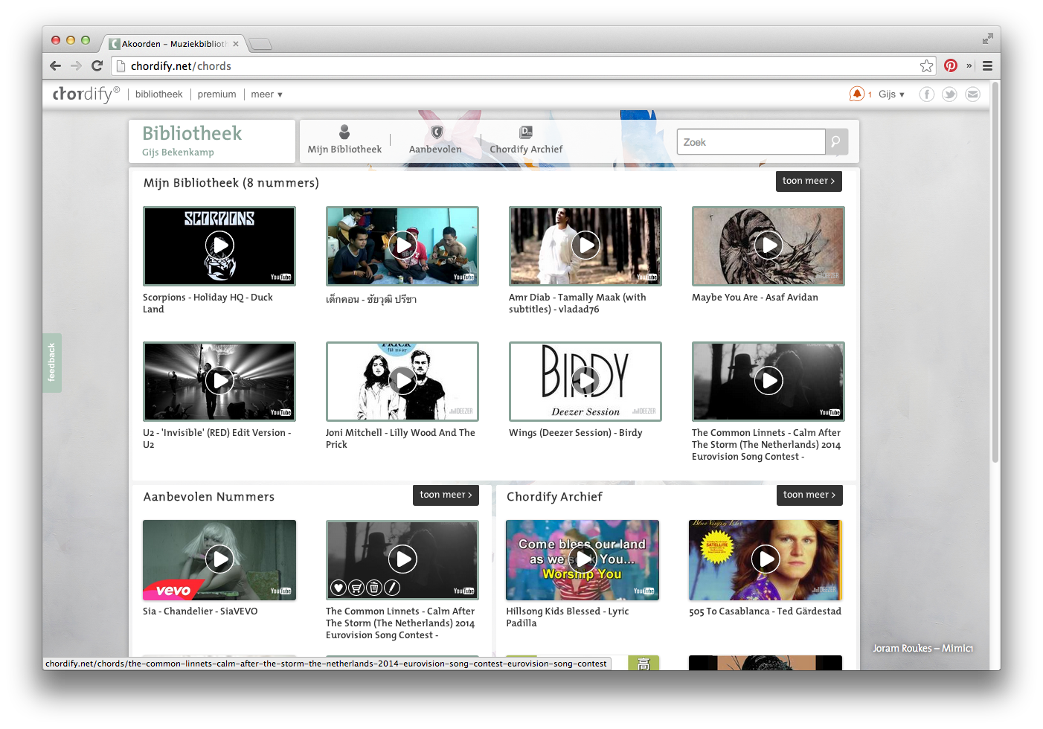Play Common Linnets in Aanbevolen Nummers
The height and width of the screenshot is (729, 1043).
402,559
